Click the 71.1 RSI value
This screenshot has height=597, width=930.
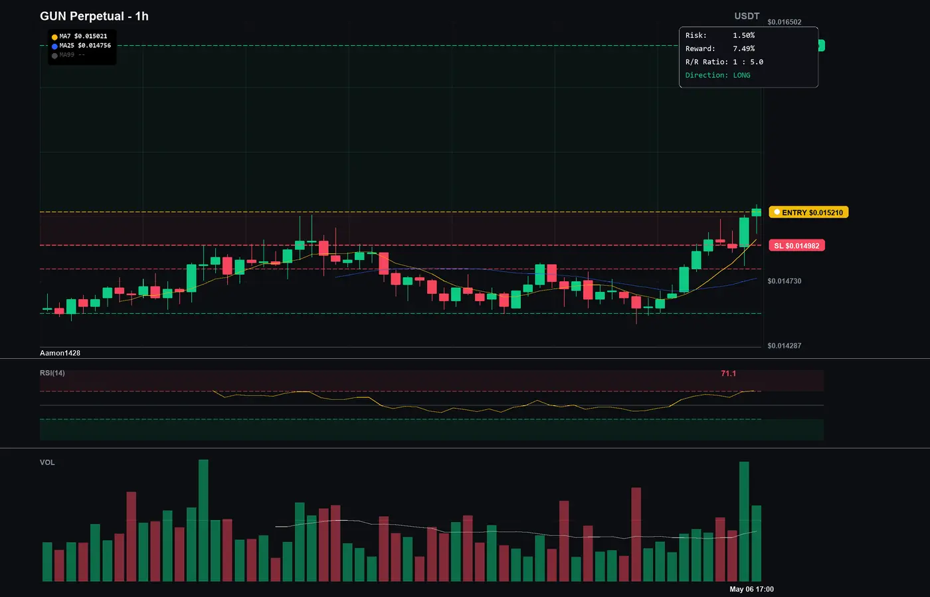pyautogui.click(x=729, y=373)
